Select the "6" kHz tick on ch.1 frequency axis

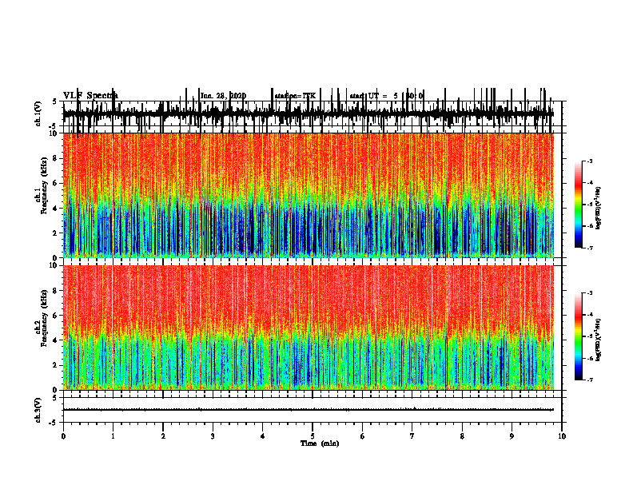(x=55, y=183)
